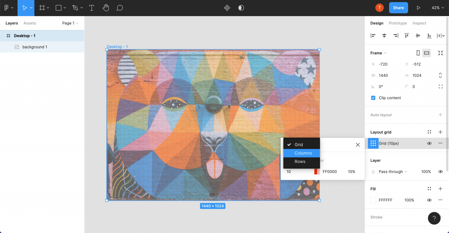Select the Hand tool

[x=106, y=8]
